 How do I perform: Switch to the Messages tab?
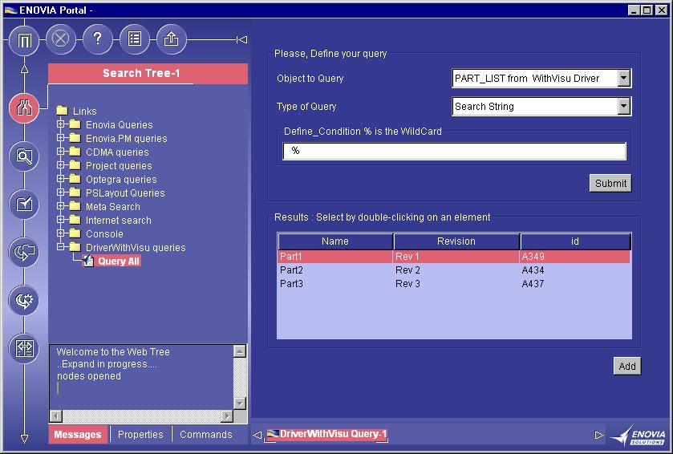coord(78,434)
